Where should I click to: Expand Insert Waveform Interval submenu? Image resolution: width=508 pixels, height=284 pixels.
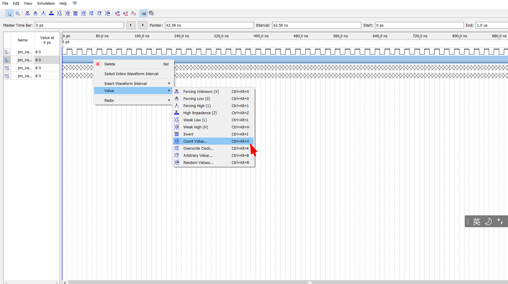coord(133,83)
